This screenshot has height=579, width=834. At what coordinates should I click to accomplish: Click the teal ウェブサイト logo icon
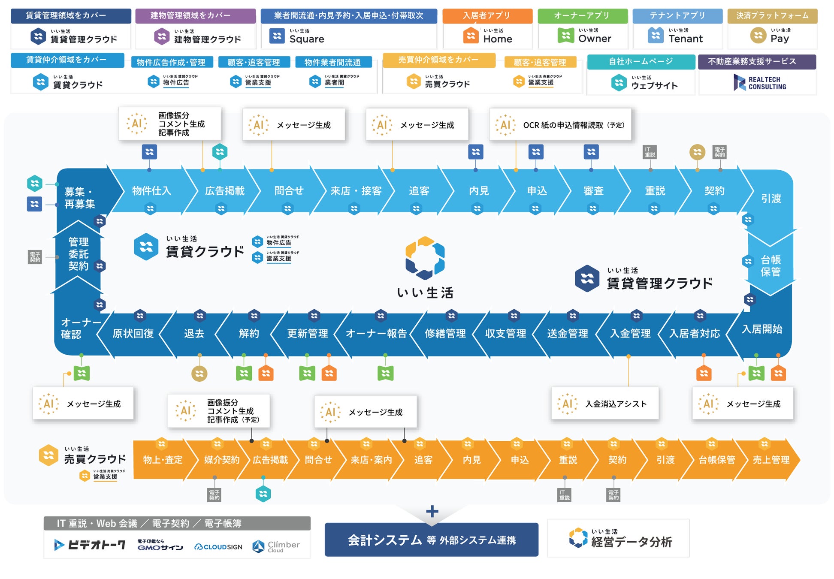619,83
